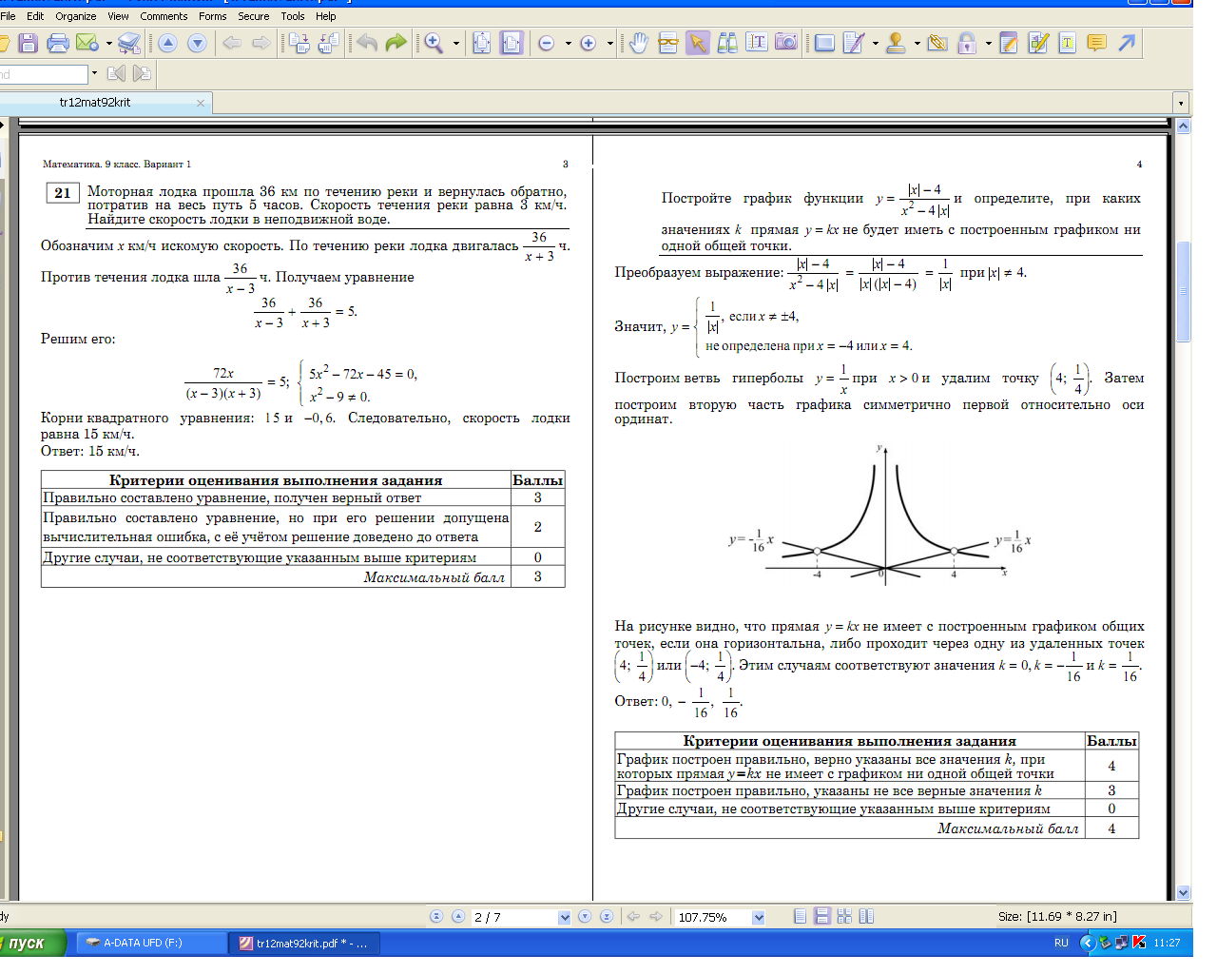This screenshot has height=974, width=1217.
Task: Toggle the Fit Width icon
Action: click(512, 43)
